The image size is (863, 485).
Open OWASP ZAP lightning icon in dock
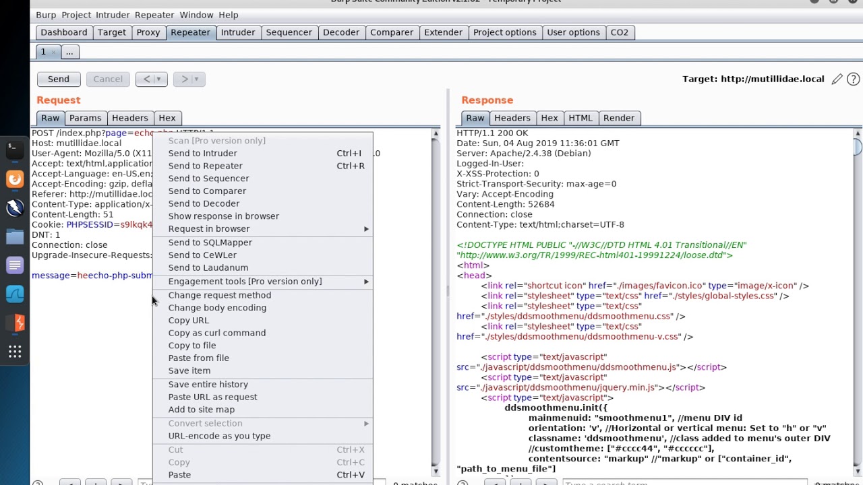point(14,207)
